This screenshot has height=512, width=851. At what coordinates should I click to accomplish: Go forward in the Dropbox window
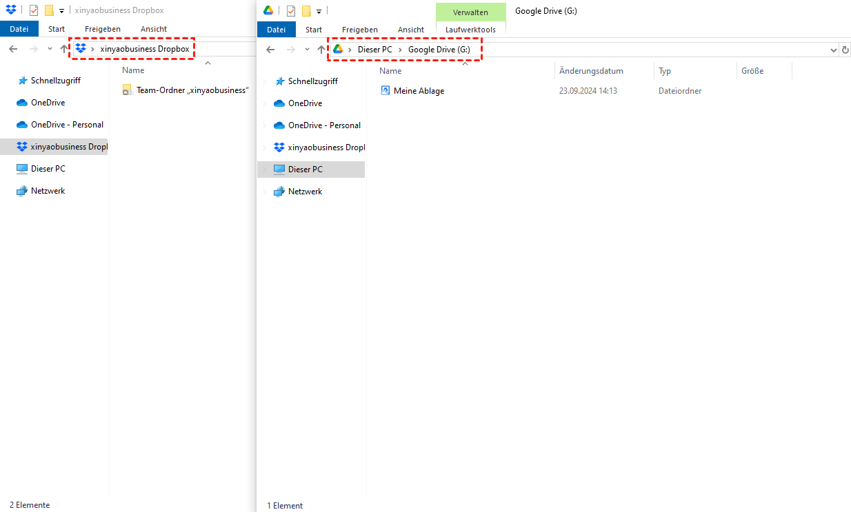coord(33,49)
